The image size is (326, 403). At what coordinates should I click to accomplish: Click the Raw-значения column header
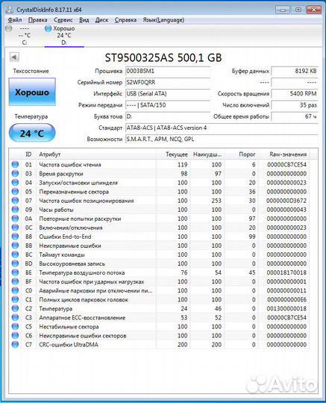point(283,154)
